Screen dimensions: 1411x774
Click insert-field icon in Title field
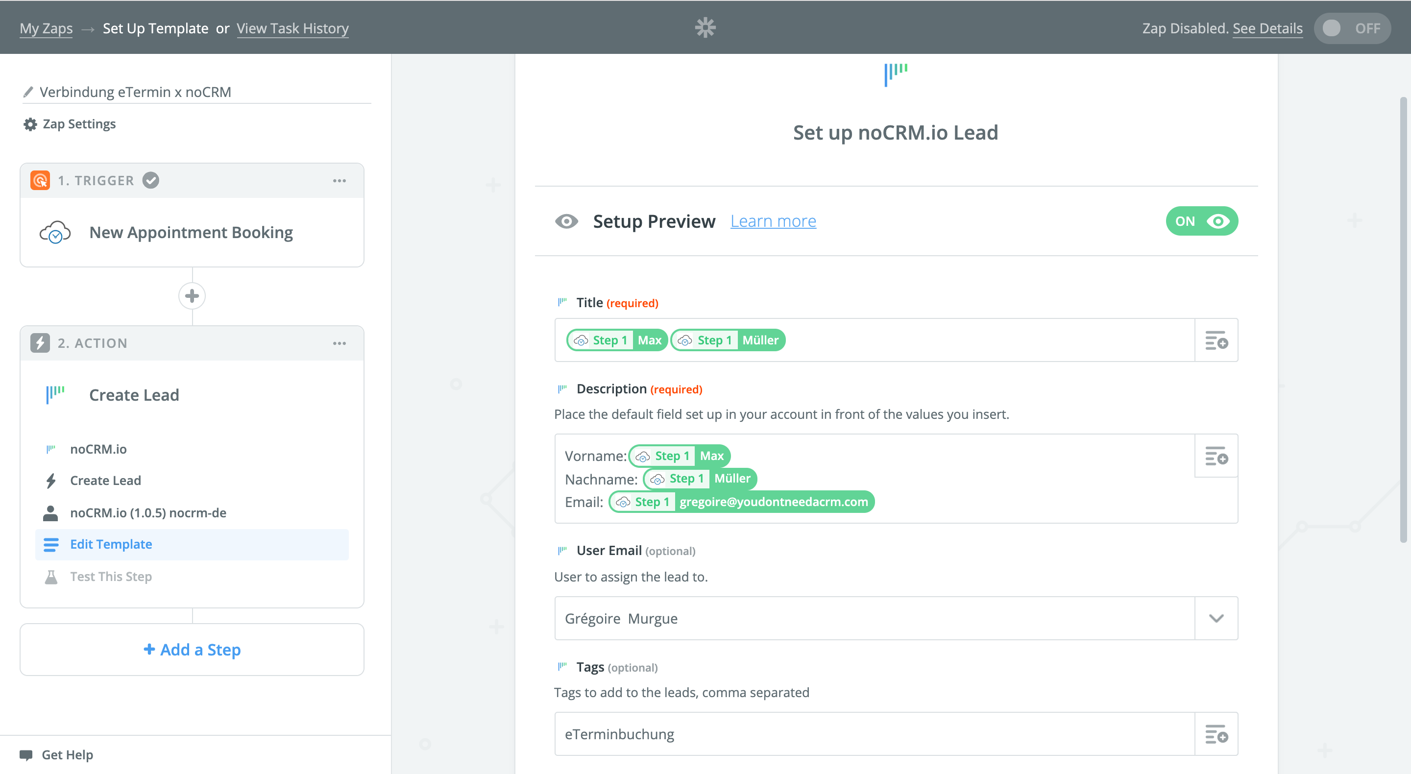[x=1216, y=340]
